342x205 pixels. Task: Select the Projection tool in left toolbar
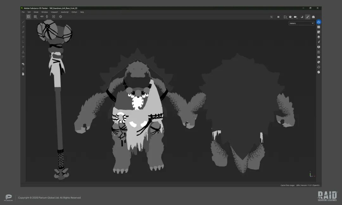click(23, 32)
